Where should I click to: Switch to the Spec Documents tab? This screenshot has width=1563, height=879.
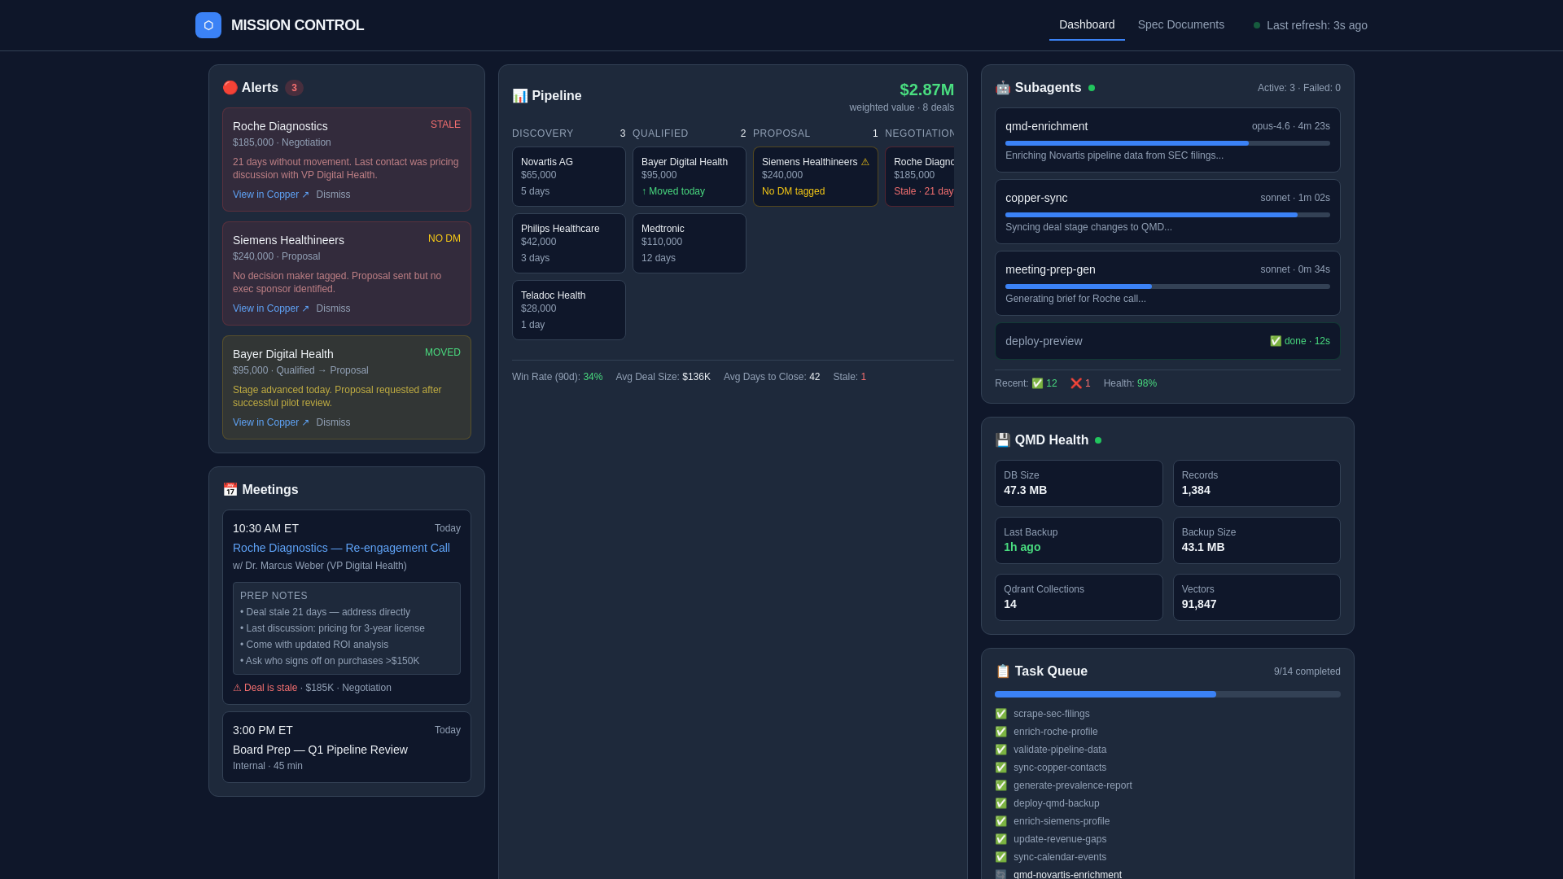point(1181,24)
